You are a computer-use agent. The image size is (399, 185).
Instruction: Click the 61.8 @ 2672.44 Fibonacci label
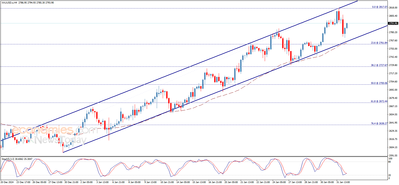tap(379, 101)
